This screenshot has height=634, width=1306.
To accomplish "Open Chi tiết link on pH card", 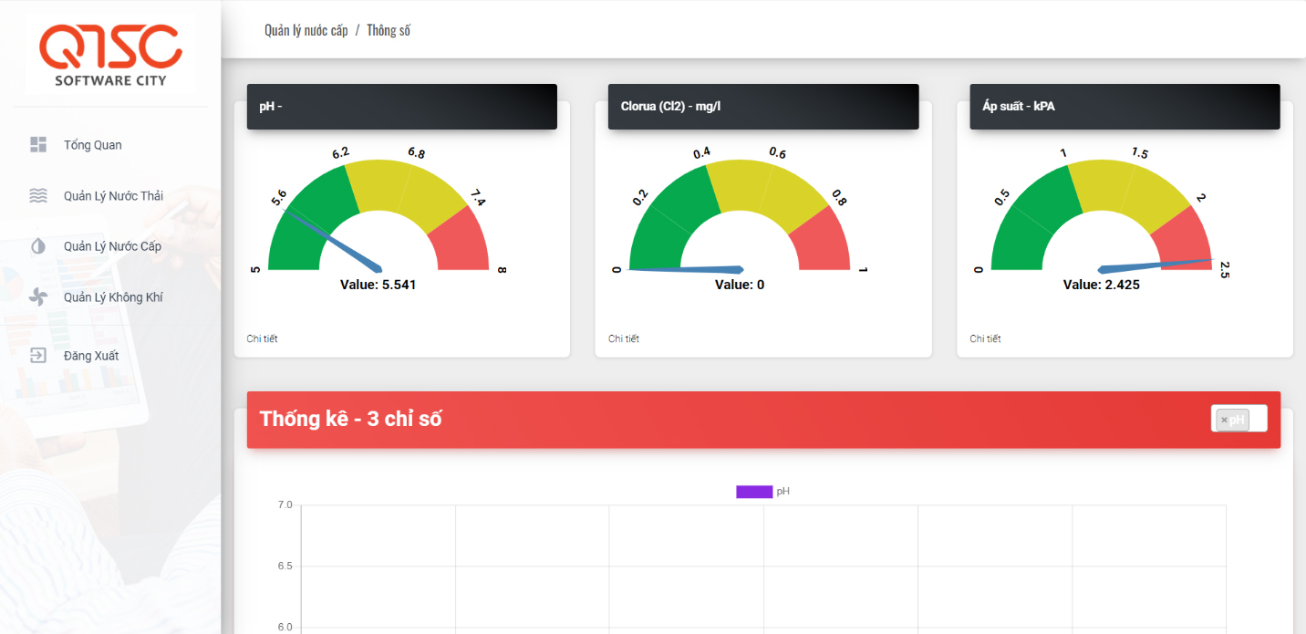I will 262,338.
